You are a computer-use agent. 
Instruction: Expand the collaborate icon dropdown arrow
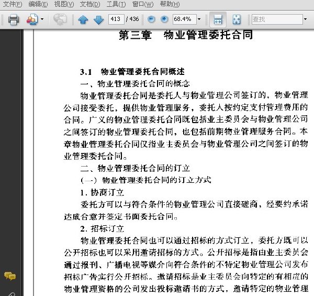coord(42,19)
